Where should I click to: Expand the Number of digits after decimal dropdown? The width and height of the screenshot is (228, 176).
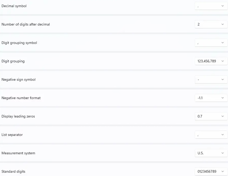click(x=211, y=25)
